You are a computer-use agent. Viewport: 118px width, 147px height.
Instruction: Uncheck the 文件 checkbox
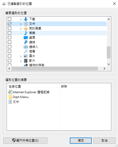[x=9, y=24]
